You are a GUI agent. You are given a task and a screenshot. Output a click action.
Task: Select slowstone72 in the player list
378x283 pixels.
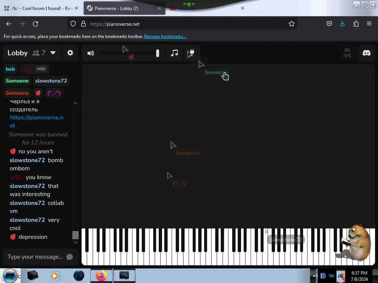pos(51,81)
